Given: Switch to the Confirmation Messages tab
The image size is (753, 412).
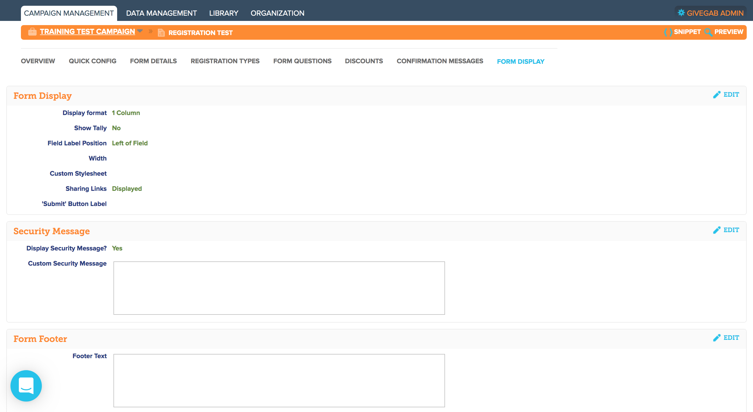Looking at the screenshot, I should 440,61.
